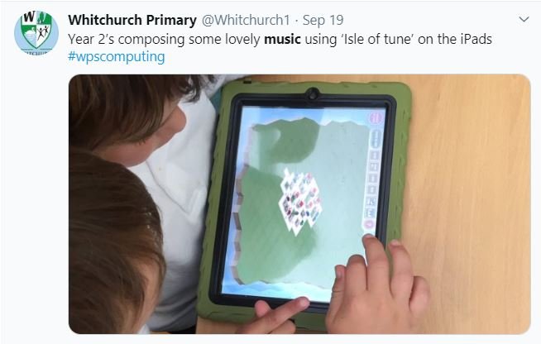Tap the road tile cluster on the island
The height and width of the screenshot is (344, 541).
[301, 202]
